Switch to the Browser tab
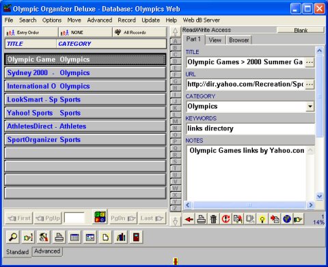This screenshot has width=328, height=267. (x=238, y=40)
